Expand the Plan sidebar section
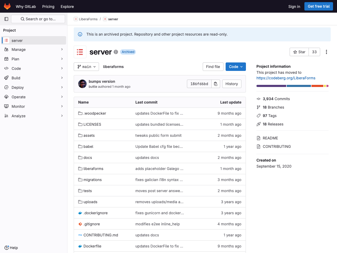 [x=62, y=59]
